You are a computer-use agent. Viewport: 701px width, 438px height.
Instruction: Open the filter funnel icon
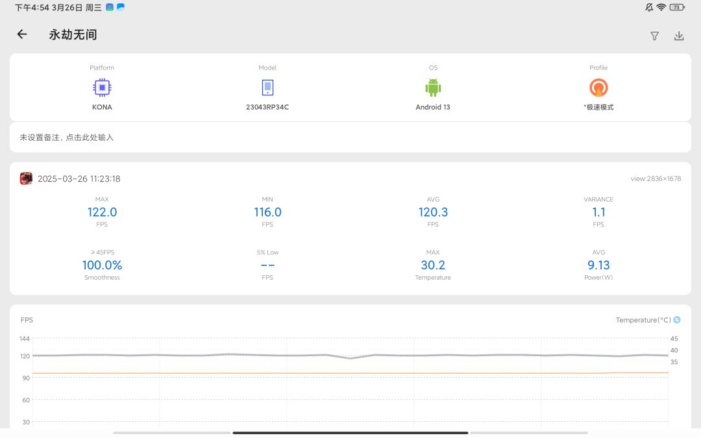pyautogui.click(x=654, y=36)
